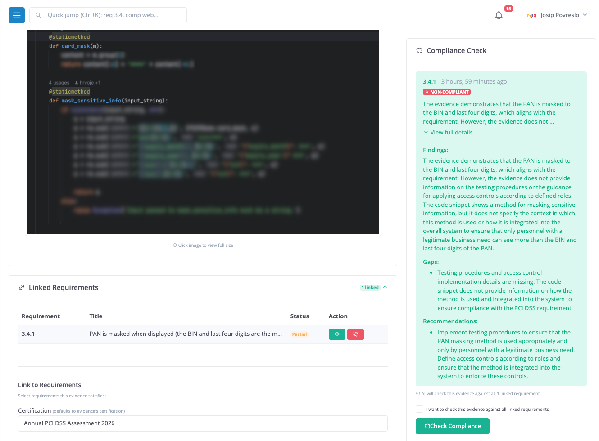Unlink requirement 3.4.1 using the red broken-link icon
Viewport: 599px width, 441px height.
(355, 334)
